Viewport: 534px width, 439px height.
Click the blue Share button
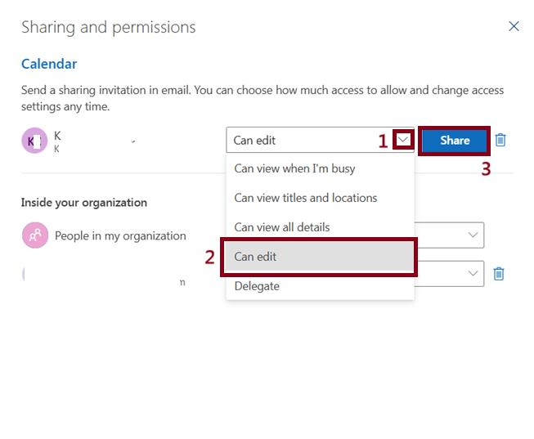455,141
